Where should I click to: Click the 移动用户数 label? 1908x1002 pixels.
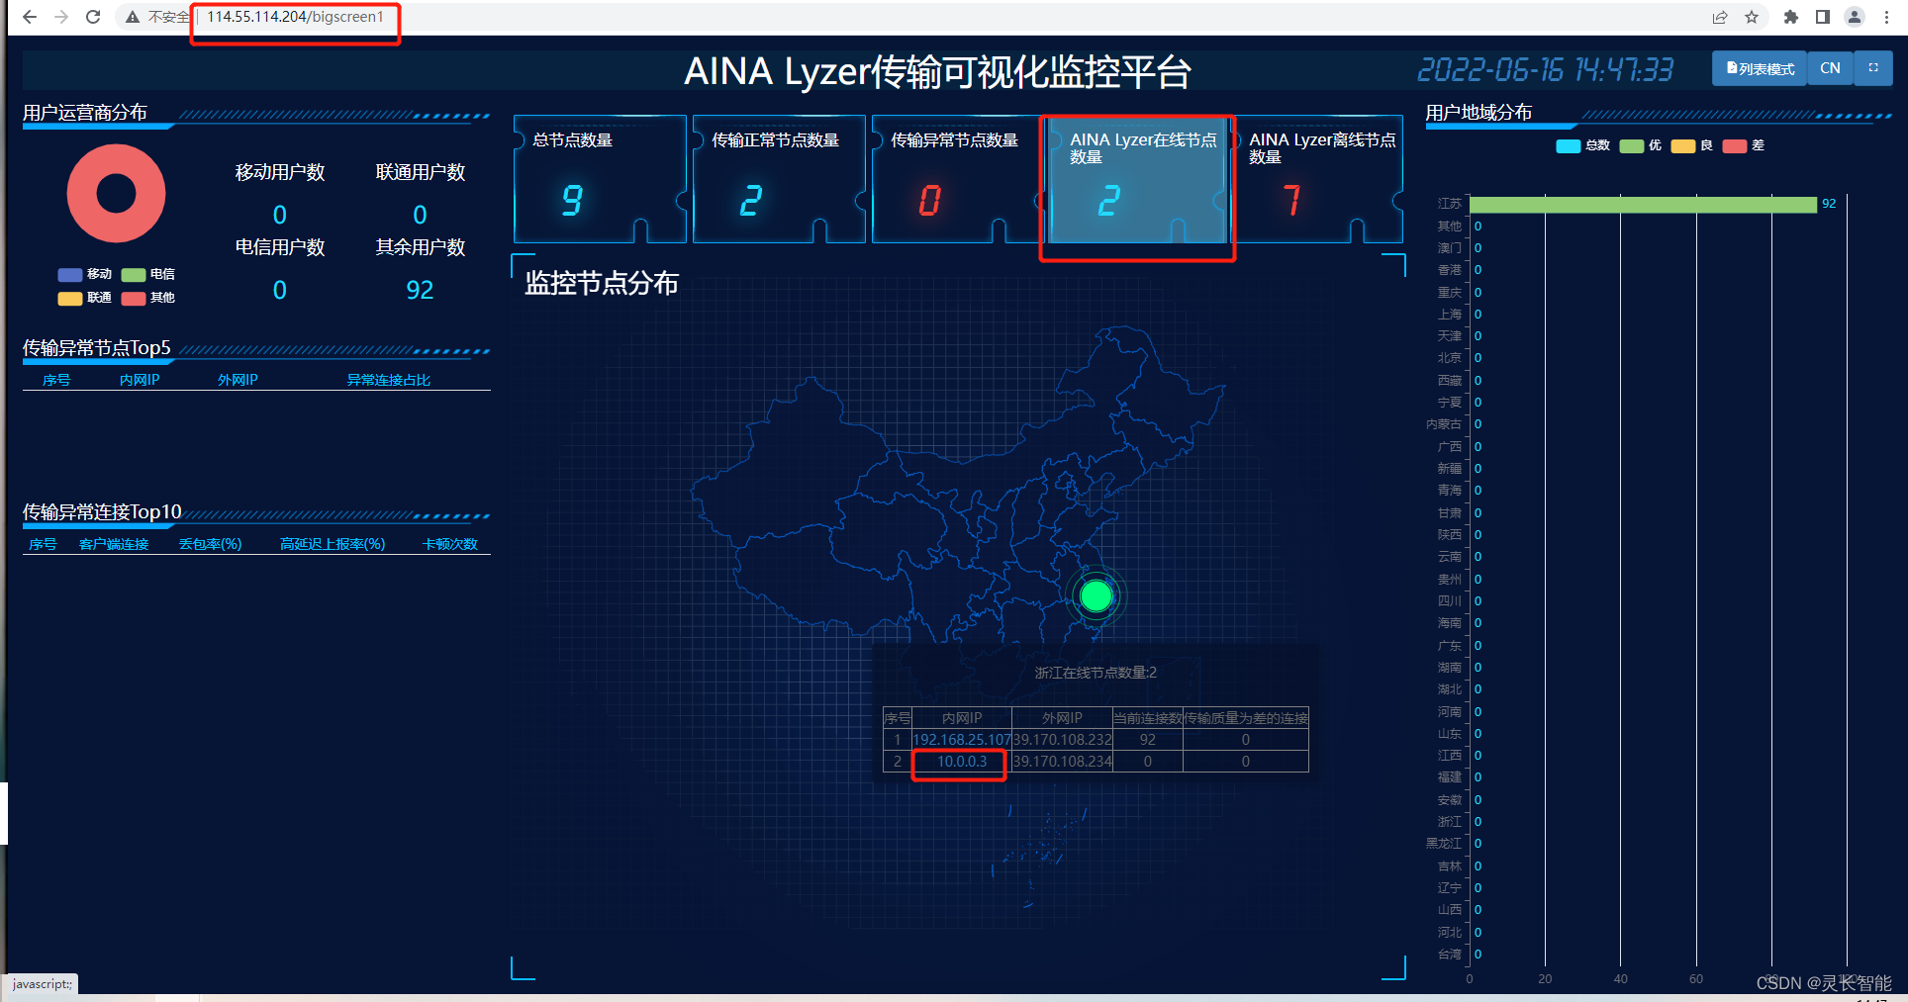(280, 172)
